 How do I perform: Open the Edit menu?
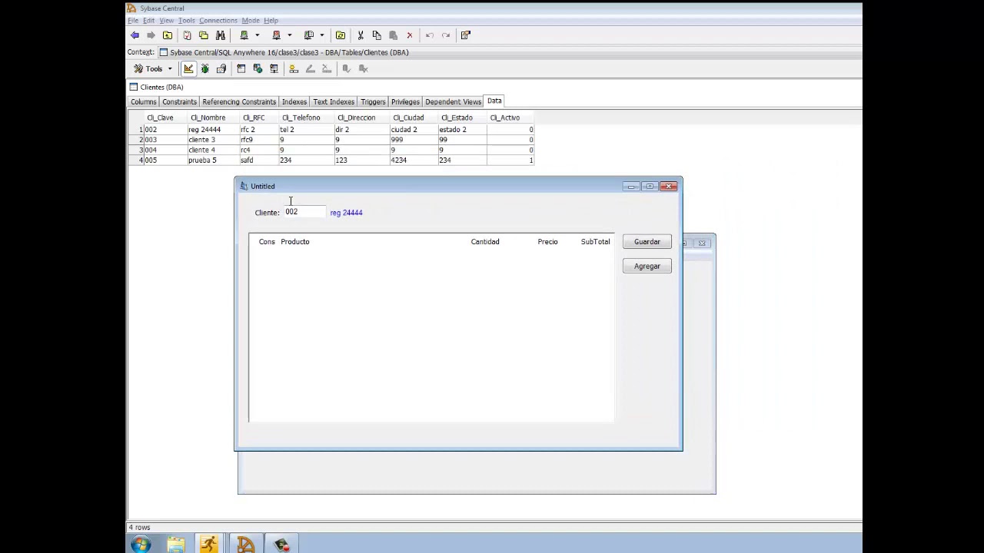click(148, 21)
